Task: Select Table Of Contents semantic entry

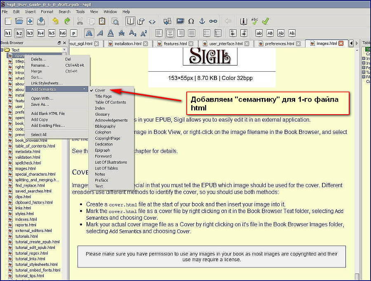Action: coord(110,102)
